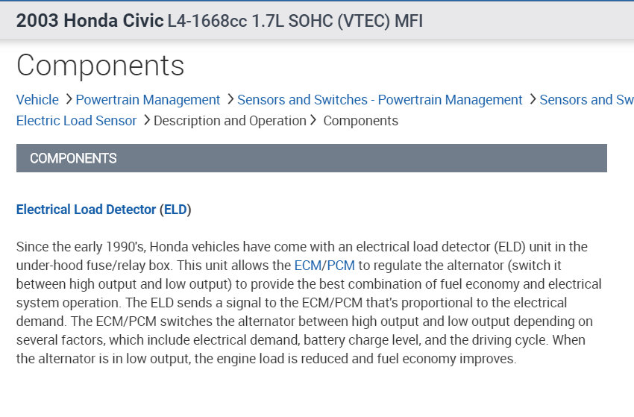Screen dimensions: 634x417
Task: Click the chevron after Electric Load Sensor
Action: click(146, 120)
